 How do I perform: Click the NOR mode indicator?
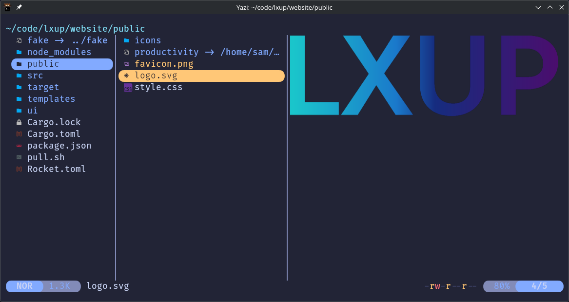click(24, 286)
